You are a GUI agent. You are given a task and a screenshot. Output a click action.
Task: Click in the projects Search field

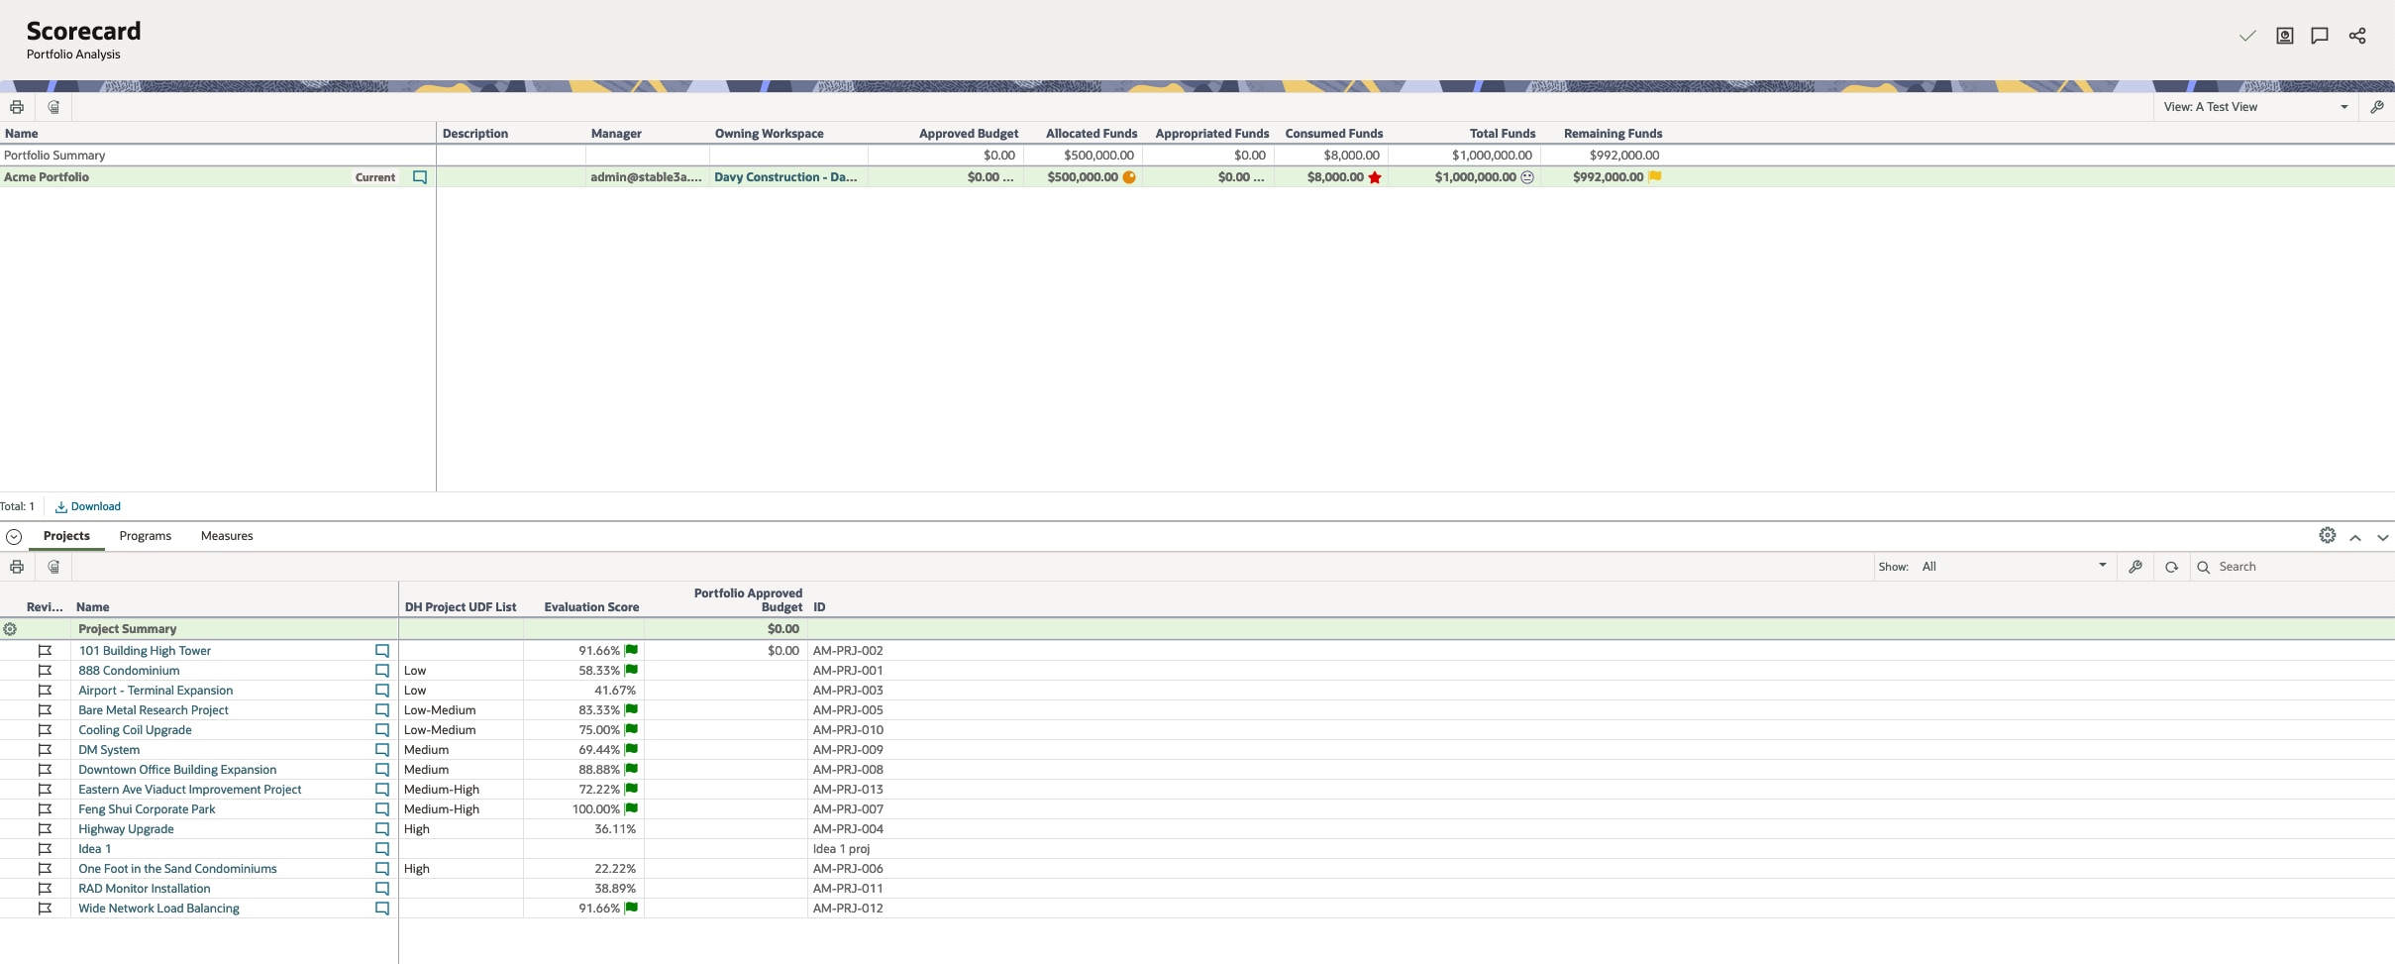coord(2302,567)
